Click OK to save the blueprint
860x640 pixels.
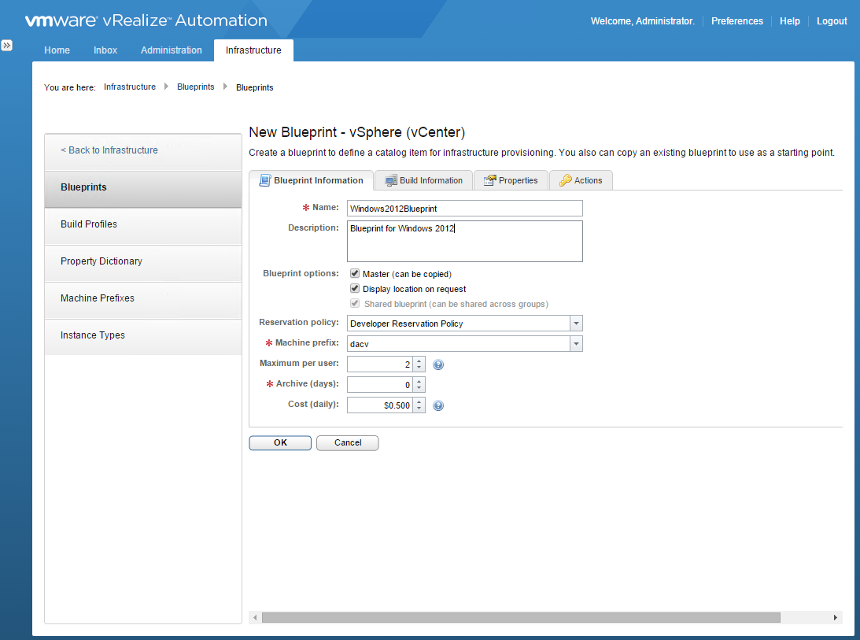click(x=280, y=443)
